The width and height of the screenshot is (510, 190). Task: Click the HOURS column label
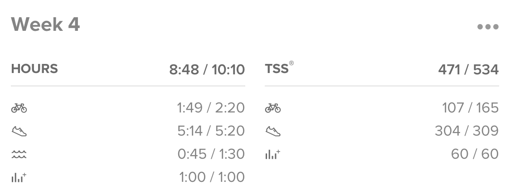[x=34, y=69]
